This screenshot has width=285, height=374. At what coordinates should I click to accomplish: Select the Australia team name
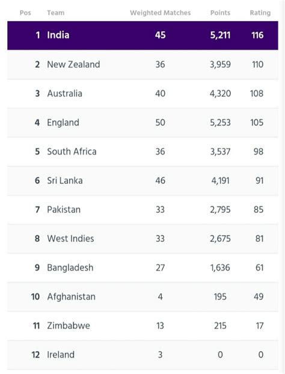click(64, 94)
